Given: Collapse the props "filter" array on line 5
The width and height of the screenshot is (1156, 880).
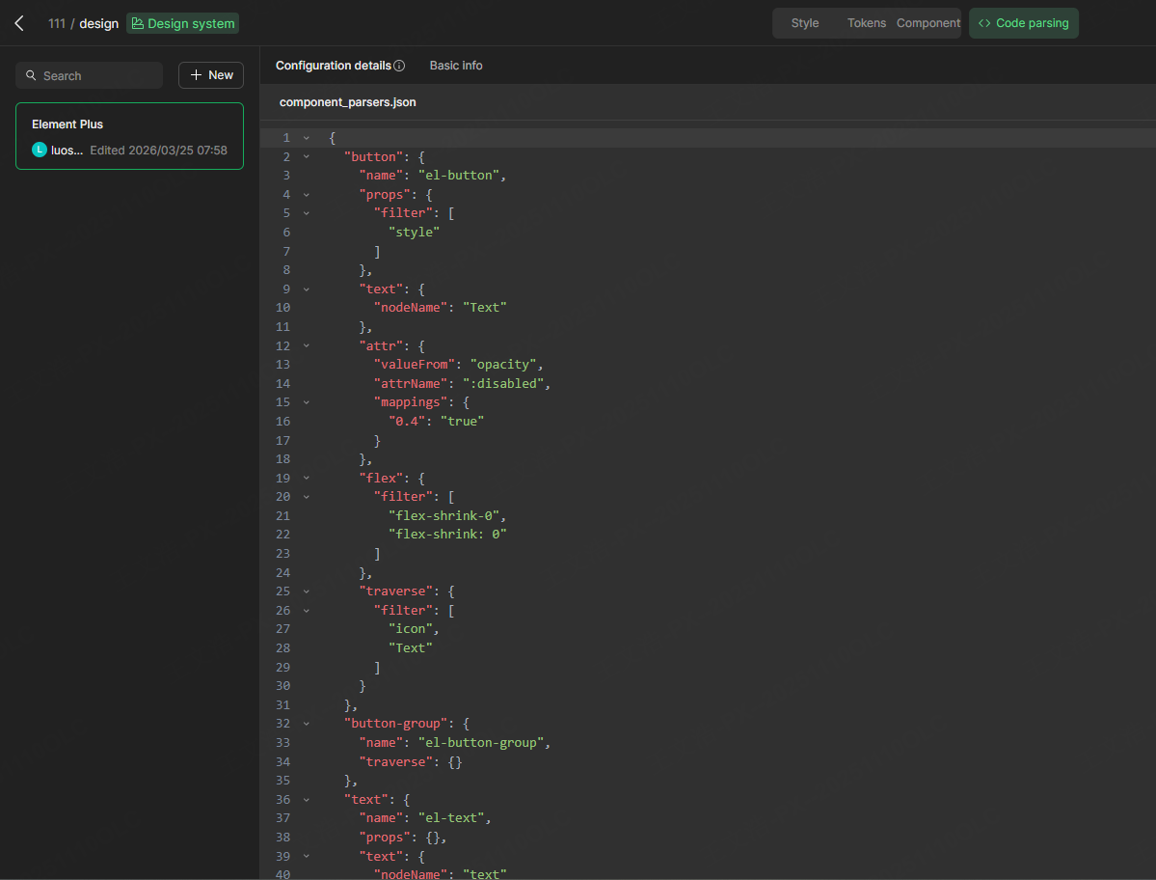Looking at the screenshot, I should [306, 212].
